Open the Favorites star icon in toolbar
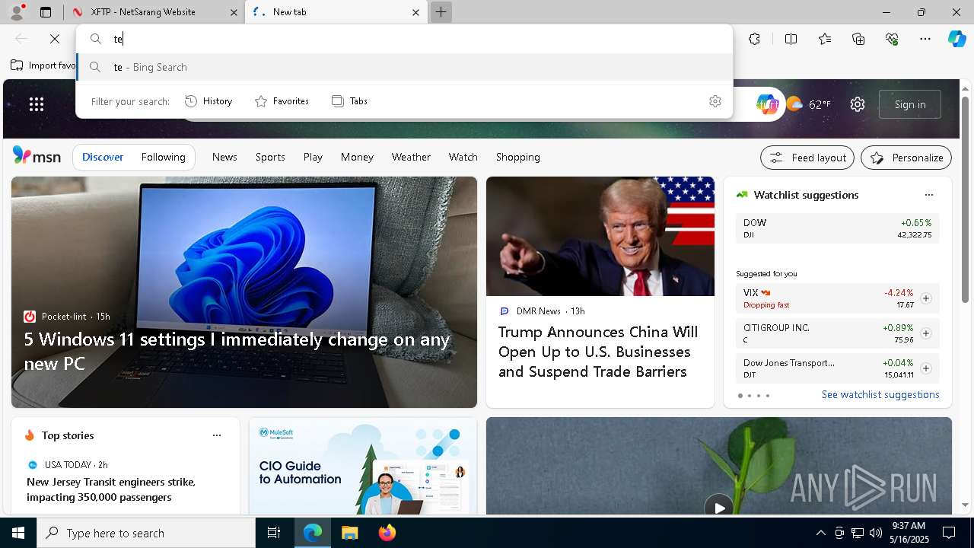974x548 pixels. click(x=825, y=39)
